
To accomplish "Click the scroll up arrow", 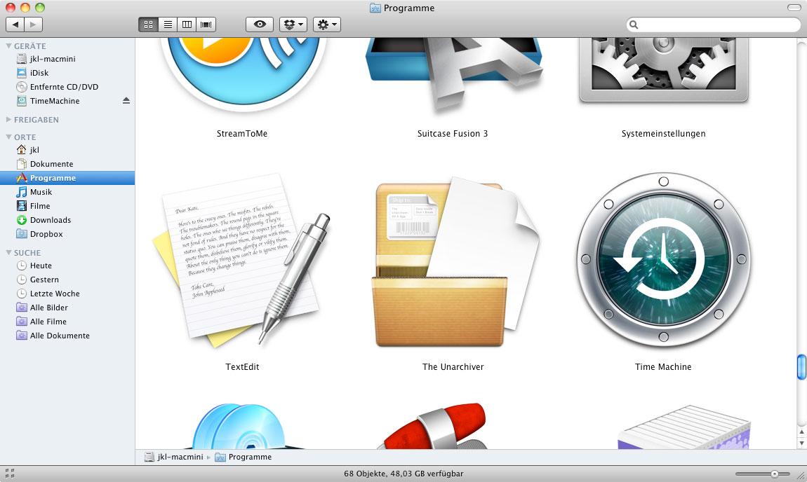I will coord(801,432).
